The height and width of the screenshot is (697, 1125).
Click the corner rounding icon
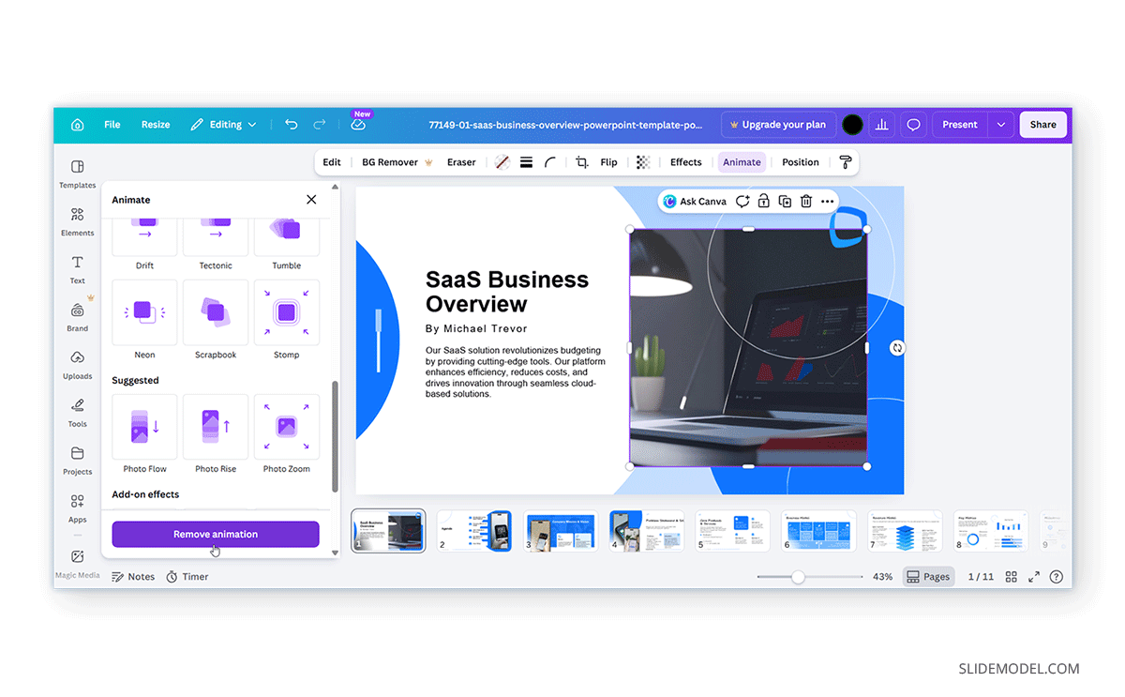(550, 162)
